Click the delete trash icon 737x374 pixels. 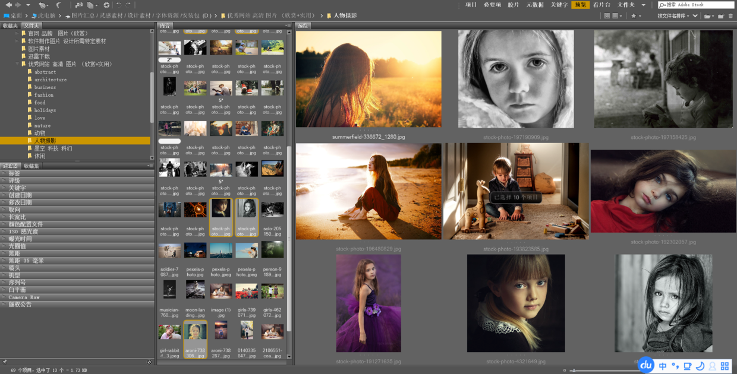(x=730, y=16)
